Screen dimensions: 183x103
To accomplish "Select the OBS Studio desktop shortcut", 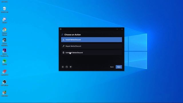I will (5, 83).
